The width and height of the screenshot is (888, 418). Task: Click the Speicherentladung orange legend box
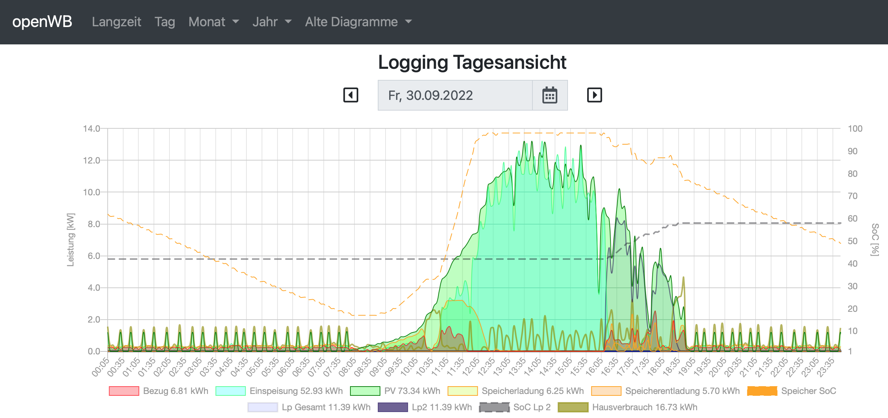[x=606, y=391]
